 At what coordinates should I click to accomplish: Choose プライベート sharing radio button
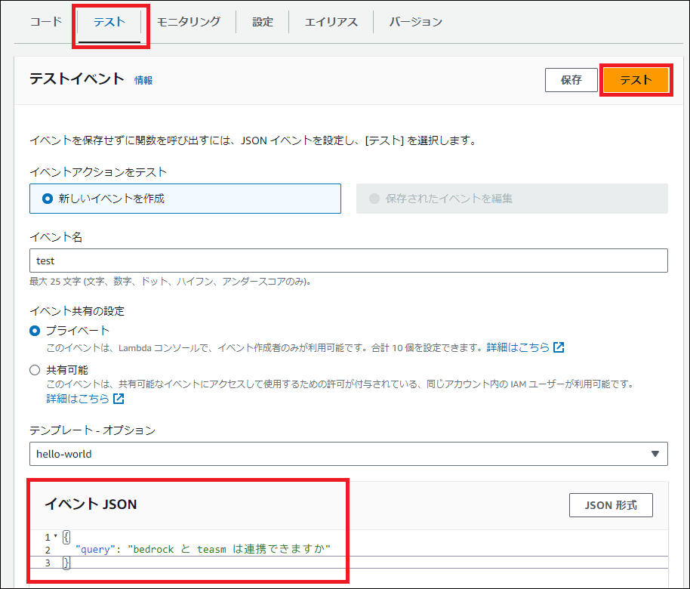click(35, 331)
